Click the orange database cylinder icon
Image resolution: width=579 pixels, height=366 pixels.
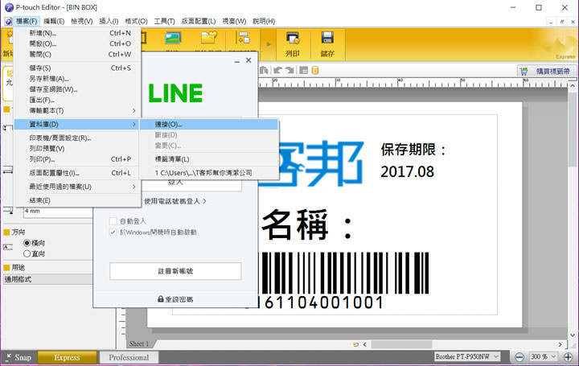click(315, 70)
